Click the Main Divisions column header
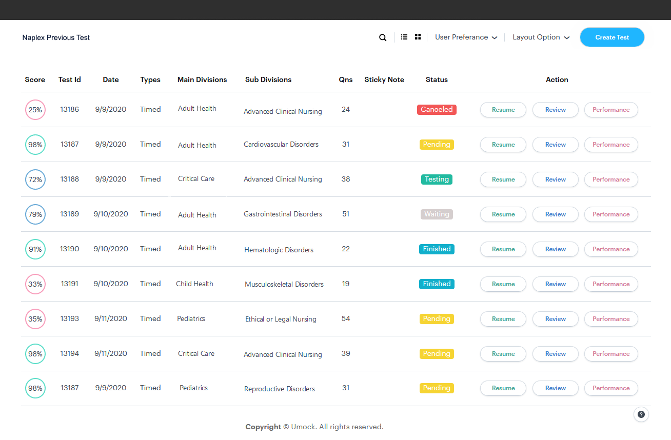 (202, 79)
